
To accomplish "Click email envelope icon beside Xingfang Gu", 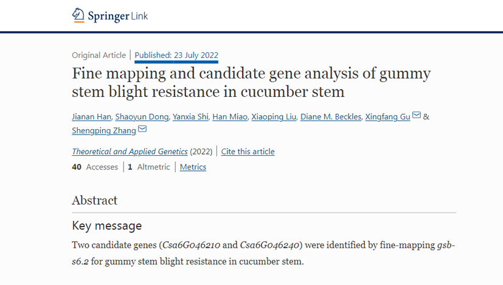I will (x=417, y=116).
